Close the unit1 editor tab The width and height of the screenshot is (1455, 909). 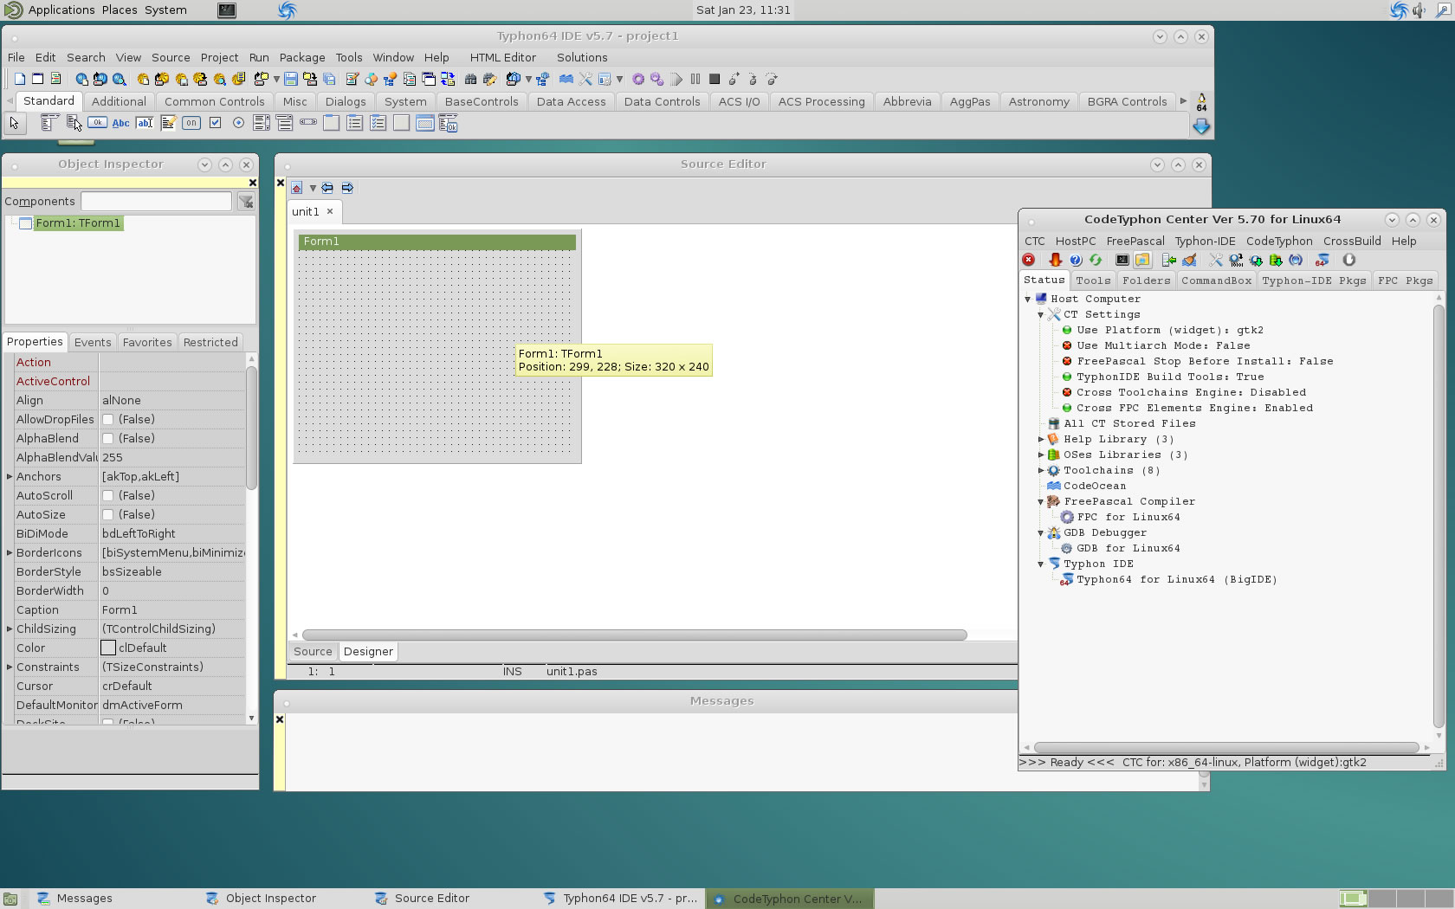[330, 211]
